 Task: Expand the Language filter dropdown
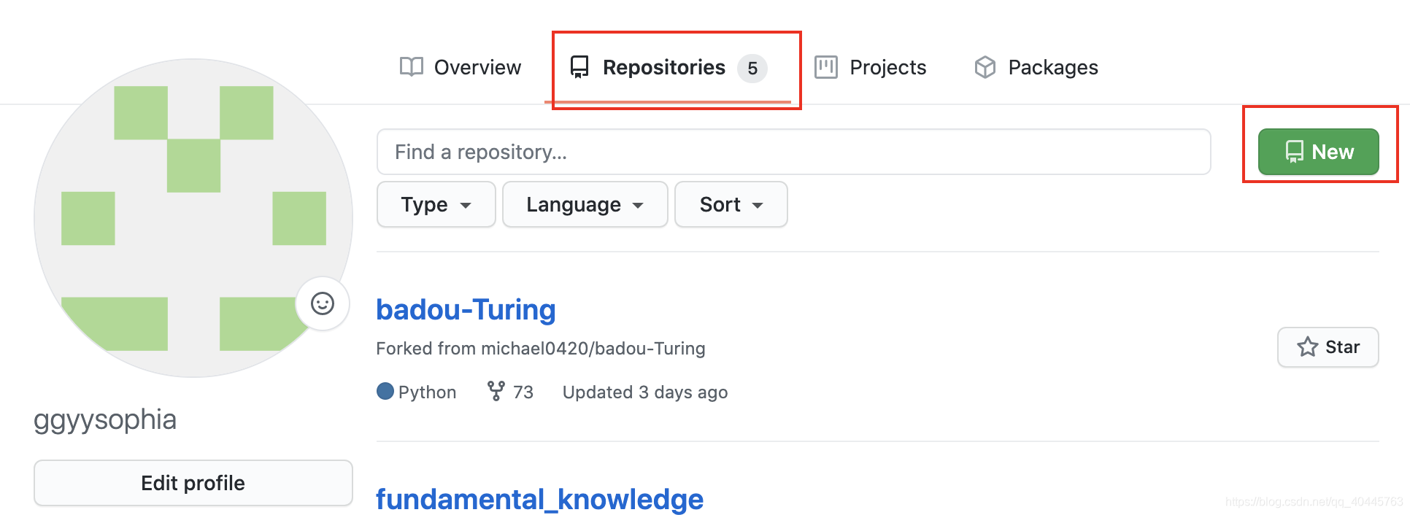pos(585,204)
